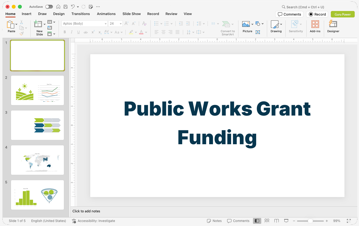Insert a Picture using the ribbon icon
The height and width of the screenshot is (226, 359).
pyautogui.click(x=246, y=24)
